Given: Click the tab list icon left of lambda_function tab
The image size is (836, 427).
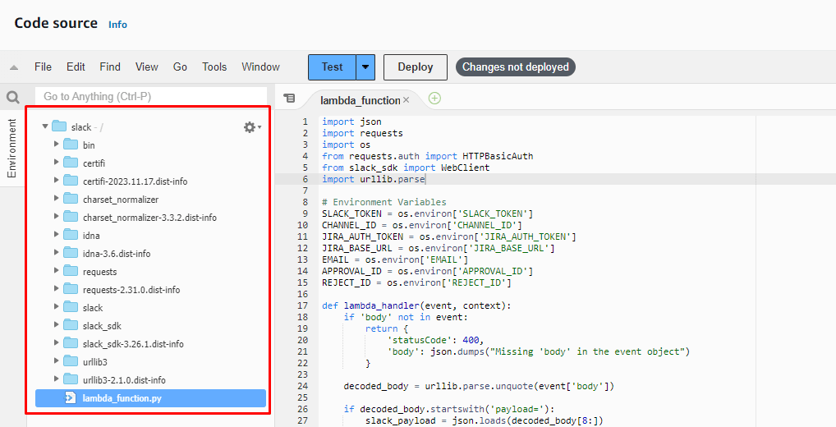Looking at the screenshot, I should click(289, 98).
